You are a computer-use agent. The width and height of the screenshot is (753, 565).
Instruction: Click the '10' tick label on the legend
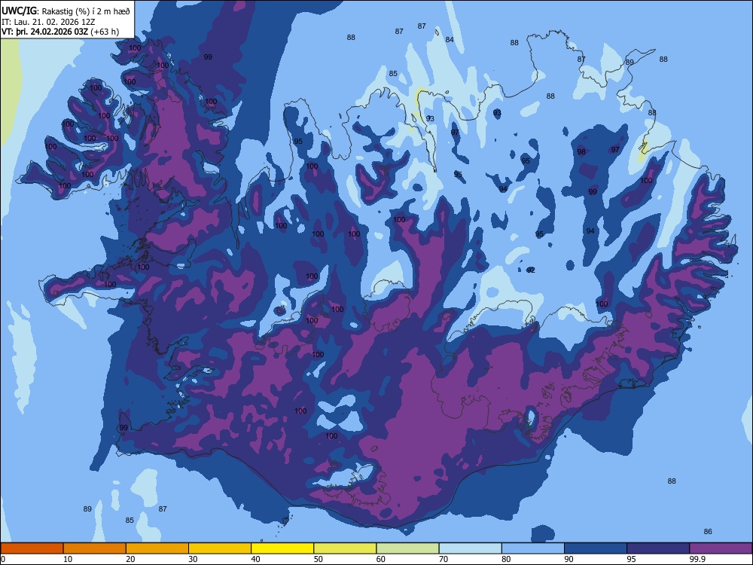[x=68, y=559]
